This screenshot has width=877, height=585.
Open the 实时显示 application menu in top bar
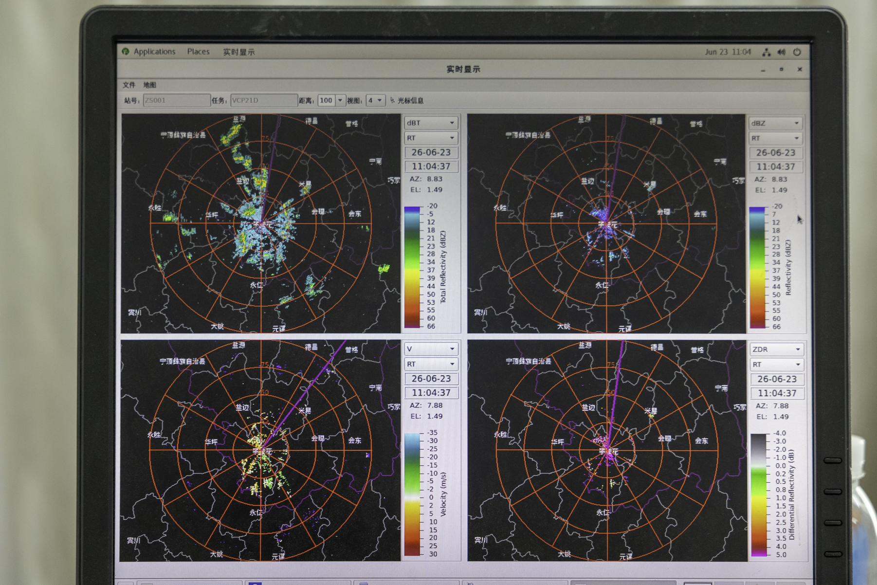[238, 52]
